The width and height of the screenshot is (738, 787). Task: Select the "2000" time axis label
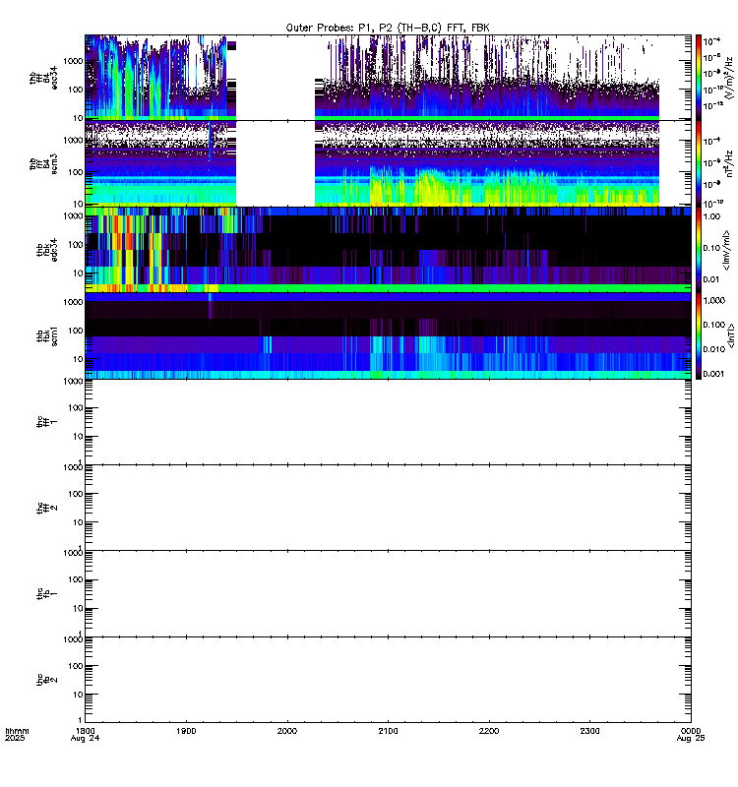(x=287, y=731)
